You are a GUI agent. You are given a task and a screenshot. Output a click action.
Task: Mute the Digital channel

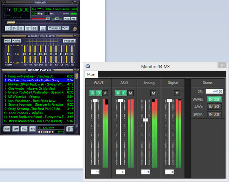pyautogui.click(x=177, y=93)
